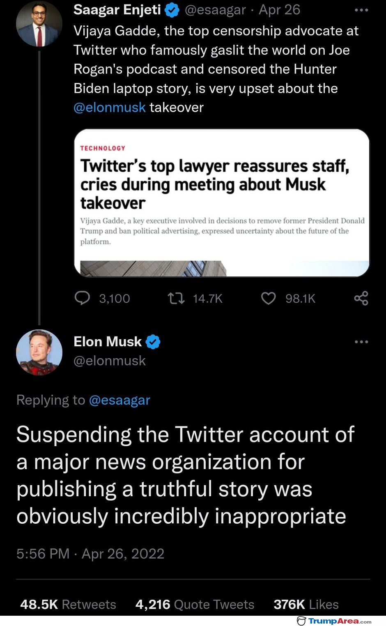
Task: Open the Twitter's top lawyer article headline
Action: pos(215,184)
